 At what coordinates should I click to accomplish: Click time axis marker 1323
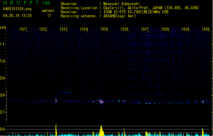click(x=63, y=29)
